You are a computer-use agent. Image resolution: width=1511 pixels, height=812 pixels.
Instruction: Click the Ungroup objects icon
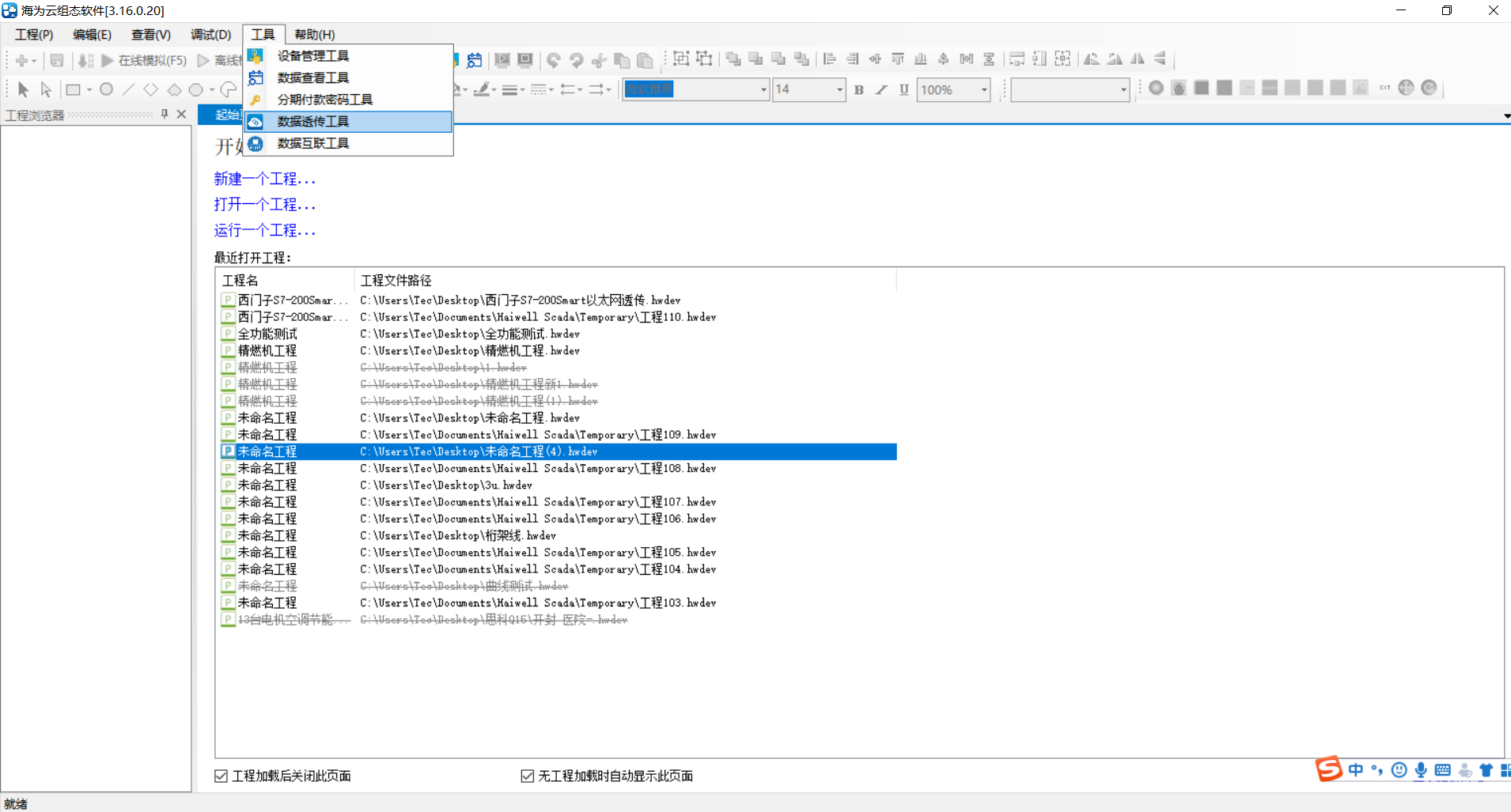(x=704, y=59)
